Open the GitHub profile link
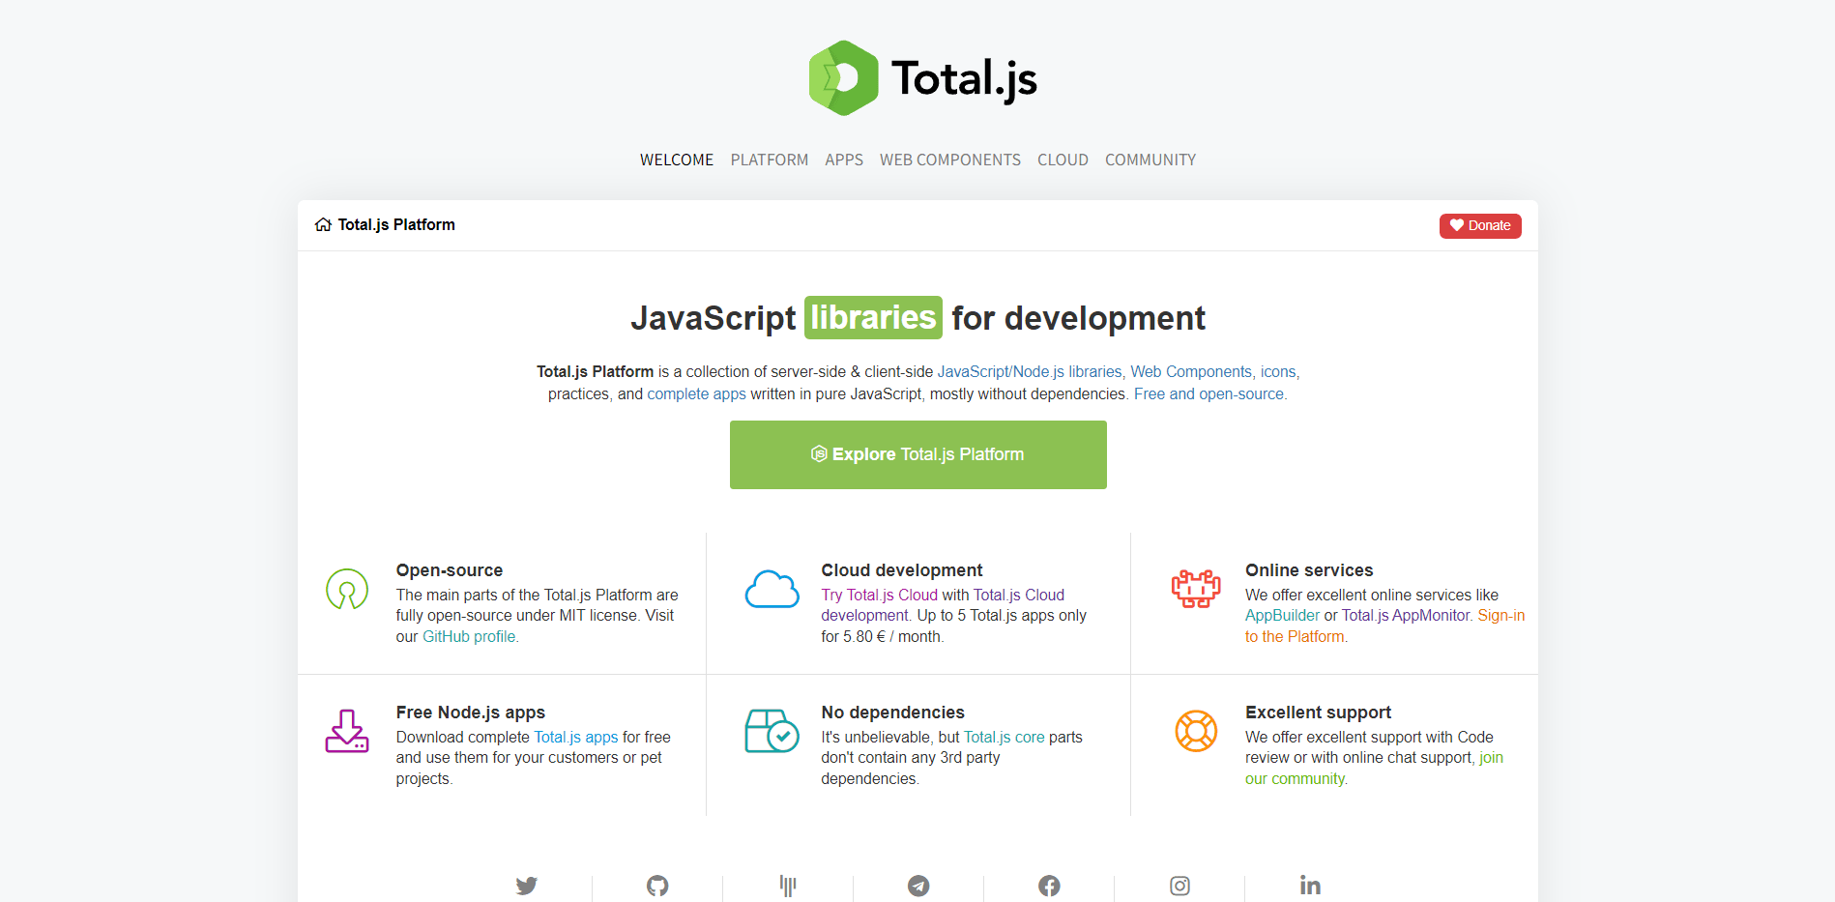 (x=469, y=636)
